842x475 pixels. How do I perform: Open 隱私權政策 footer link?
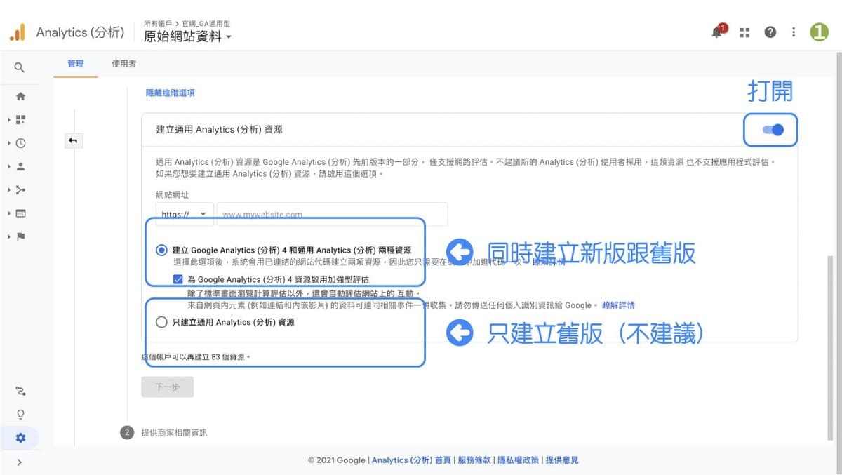519,460
